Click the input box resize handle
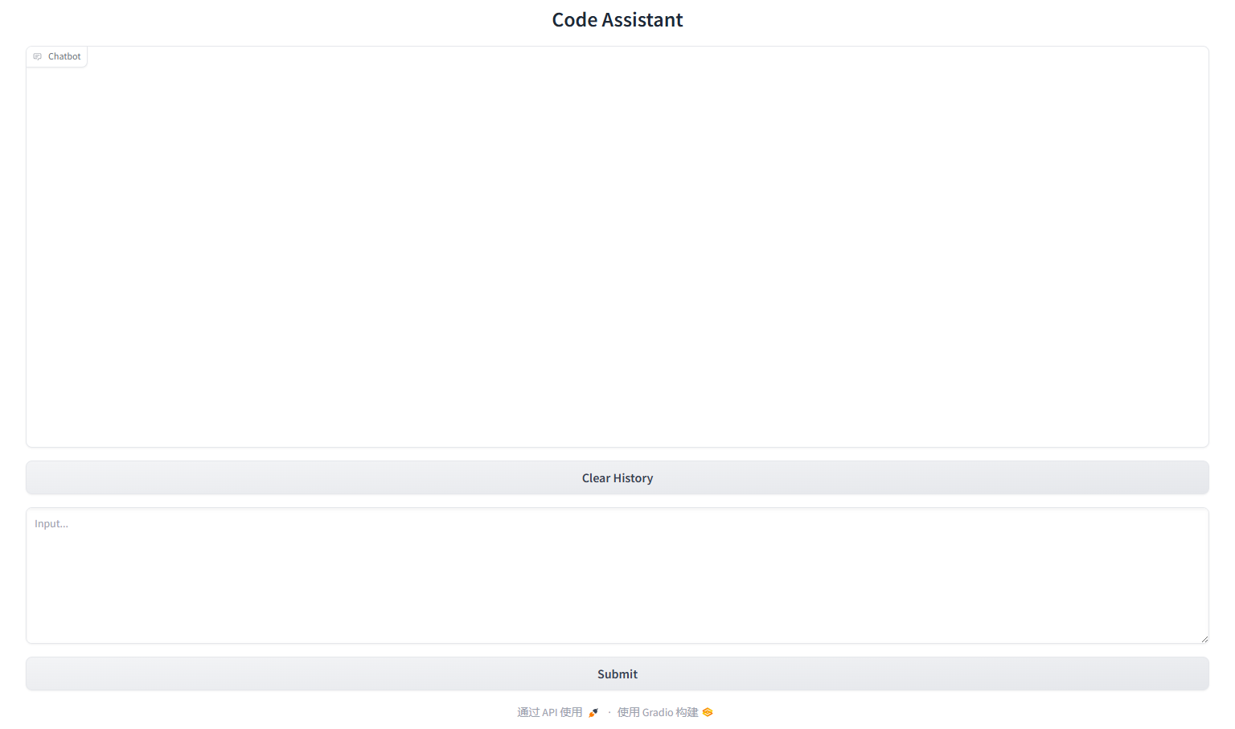Screen dimensions: 1235x729 coord(1204,638)
